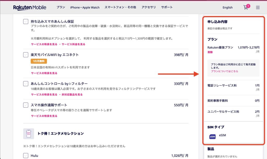Click the 1カ月無料 badge

pos(39,61)
